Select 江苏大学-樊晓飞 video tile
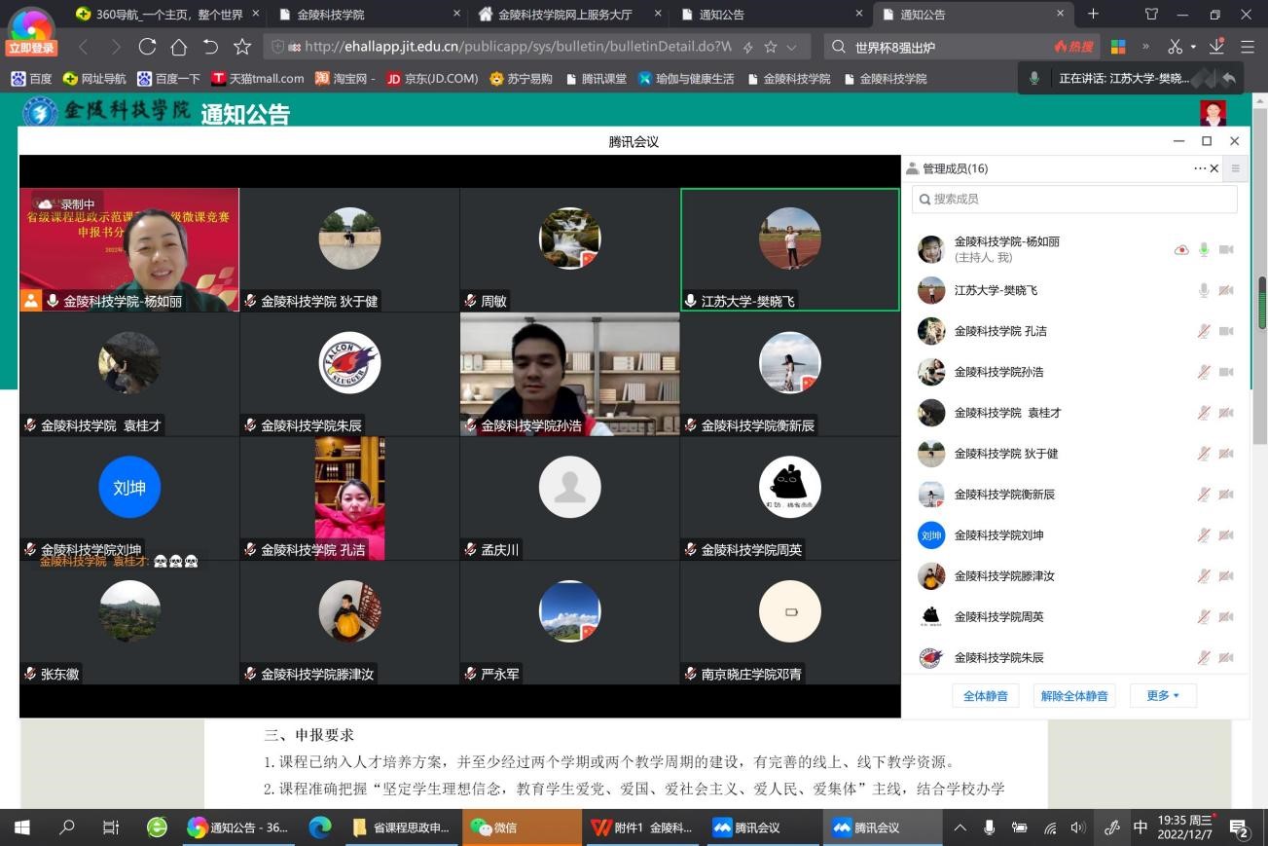The image size is (1268, 846). [x=789, y=249]
